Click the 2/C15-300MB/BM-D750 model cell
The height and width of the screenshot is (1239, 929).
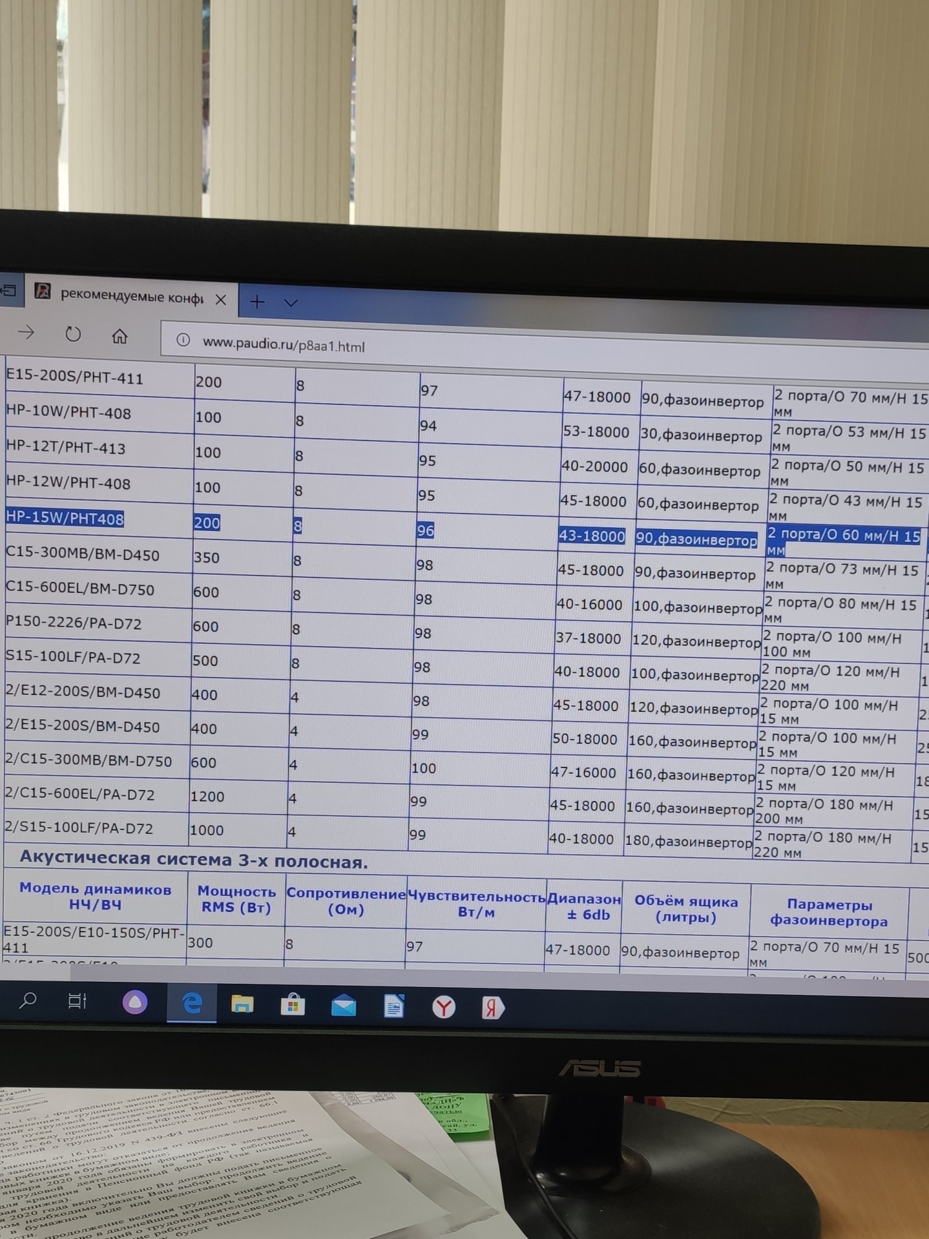(x=96, y=761)
